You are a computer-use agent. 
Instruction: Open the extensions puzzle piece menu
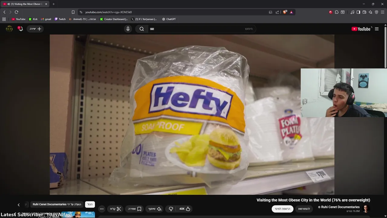pyautogui.click(x=337, y=12)
